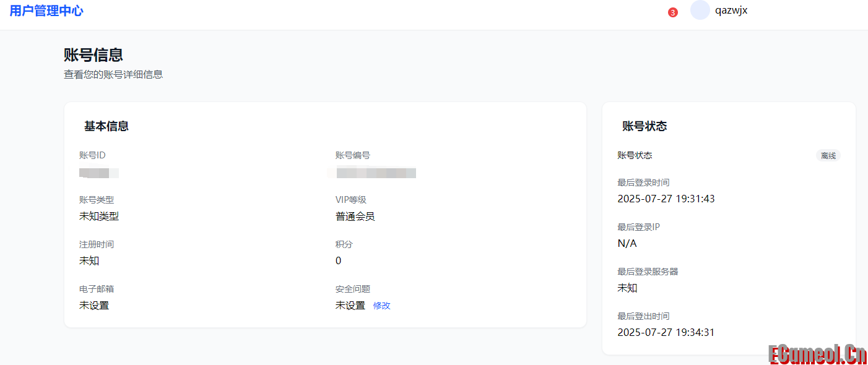Click the 最后登出时间 timestamp
Screen dimensions: 868x365
(667, 332)
